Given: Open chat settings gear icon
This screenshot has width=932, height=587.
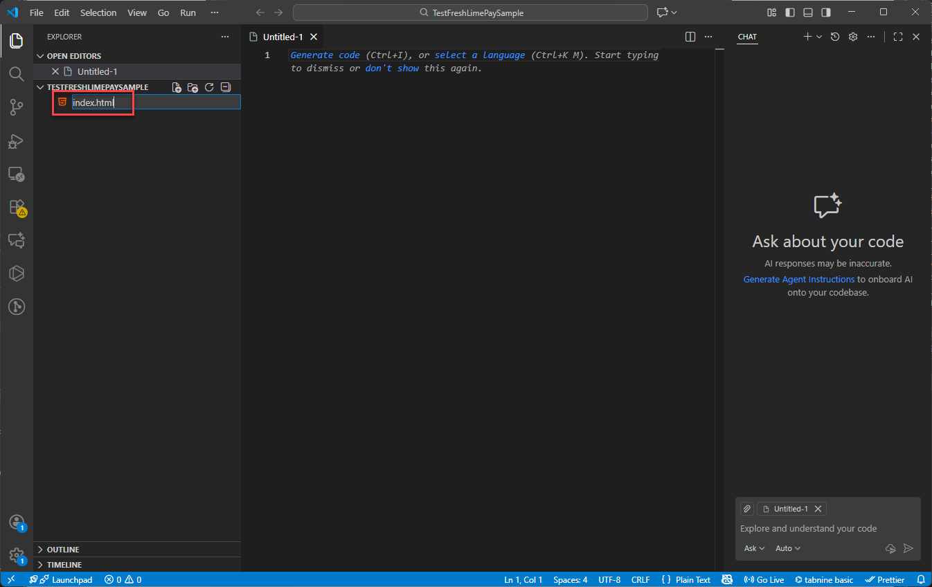Looking at the screenshot, I should (853, 37).
